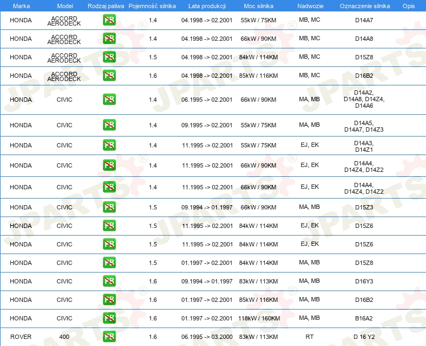Viewport: 426px width, 346px height.
Task: Click the fuel icon in the Civic D14A3 row
Action: (x=109, y=145)
